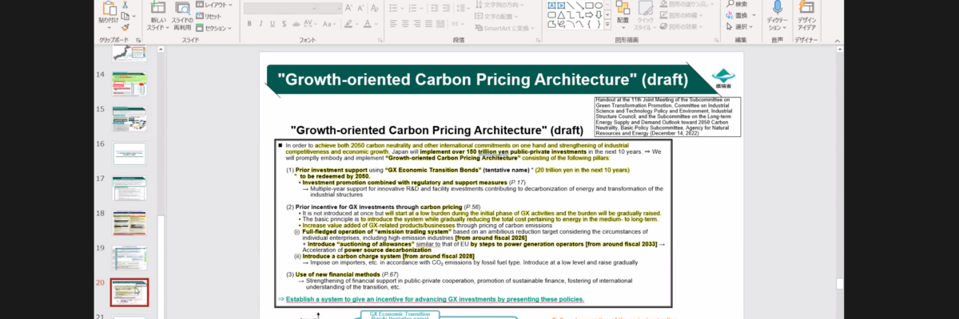959x319 pixels.
Task: Pick the Oval shape from shapes gallery
Action: tap(599, 5)
